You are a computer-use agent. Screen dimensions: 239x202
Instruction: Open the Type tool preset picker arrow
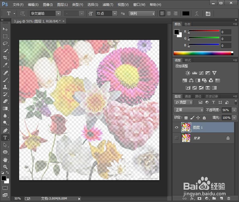point(14,14)
